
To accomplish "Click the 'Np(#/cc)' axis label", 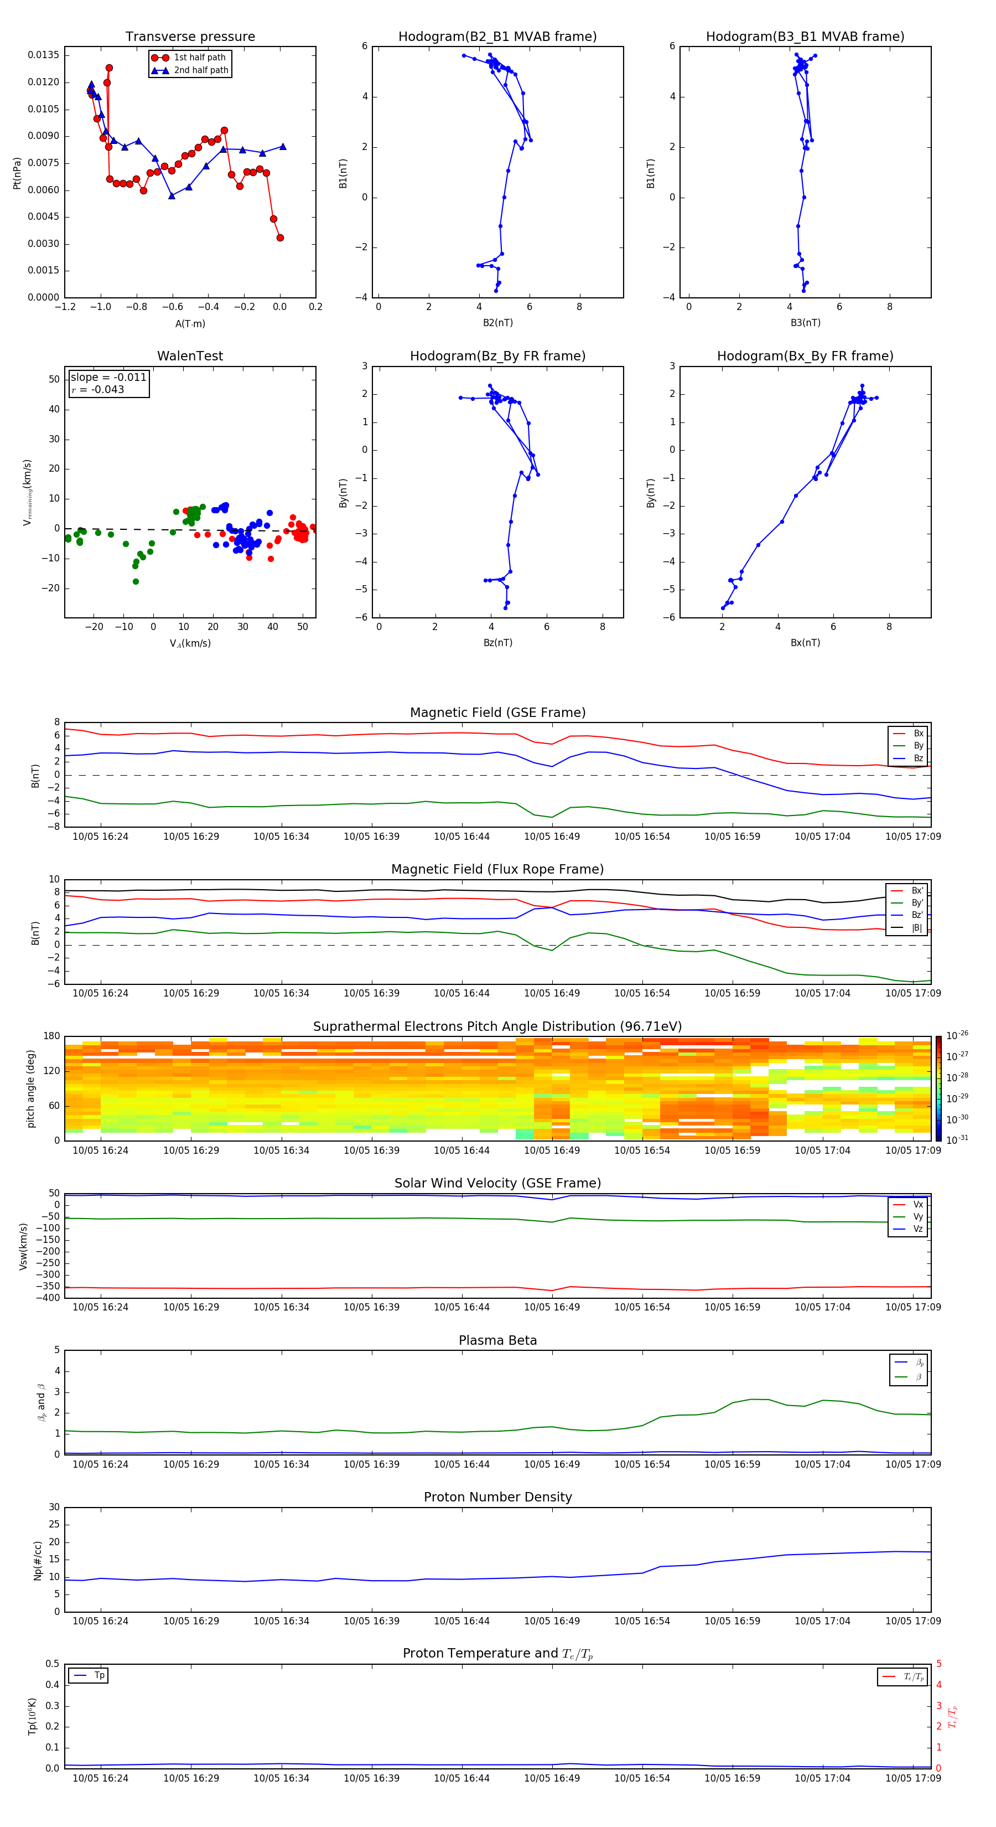I will [38, 1560].
